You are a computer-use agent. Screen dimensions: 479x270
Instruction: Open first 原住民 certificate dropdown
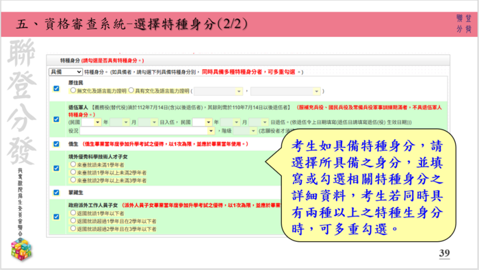point(218,91)
